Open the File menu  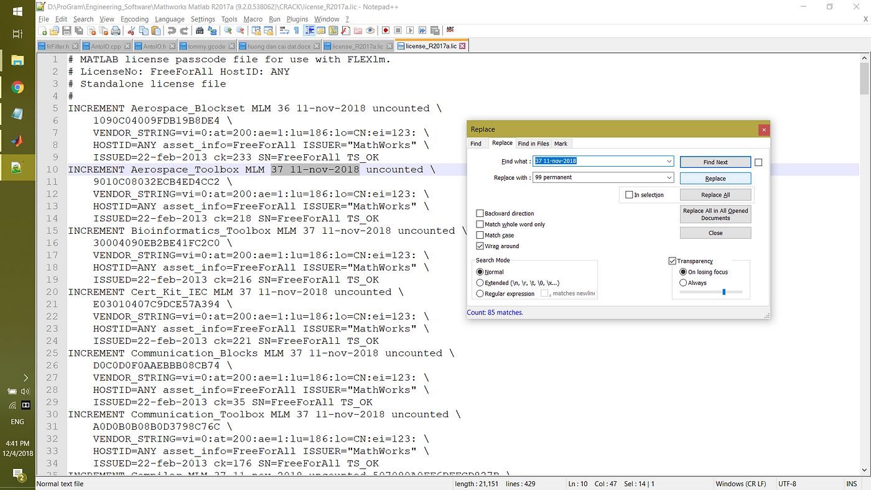click(x=44, y=19)
